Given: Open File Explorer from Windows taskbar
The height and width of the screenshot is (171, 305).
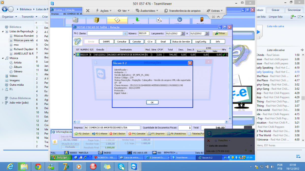Looking at the screenshot, I should click(24, 166).
